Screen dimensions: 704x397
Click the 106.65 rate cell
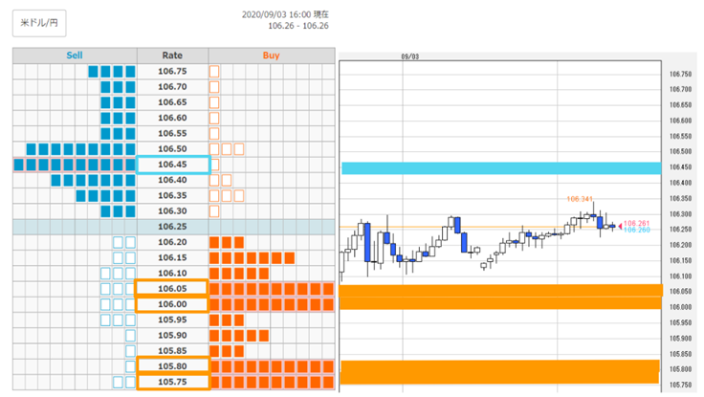(x=172, y=102)
